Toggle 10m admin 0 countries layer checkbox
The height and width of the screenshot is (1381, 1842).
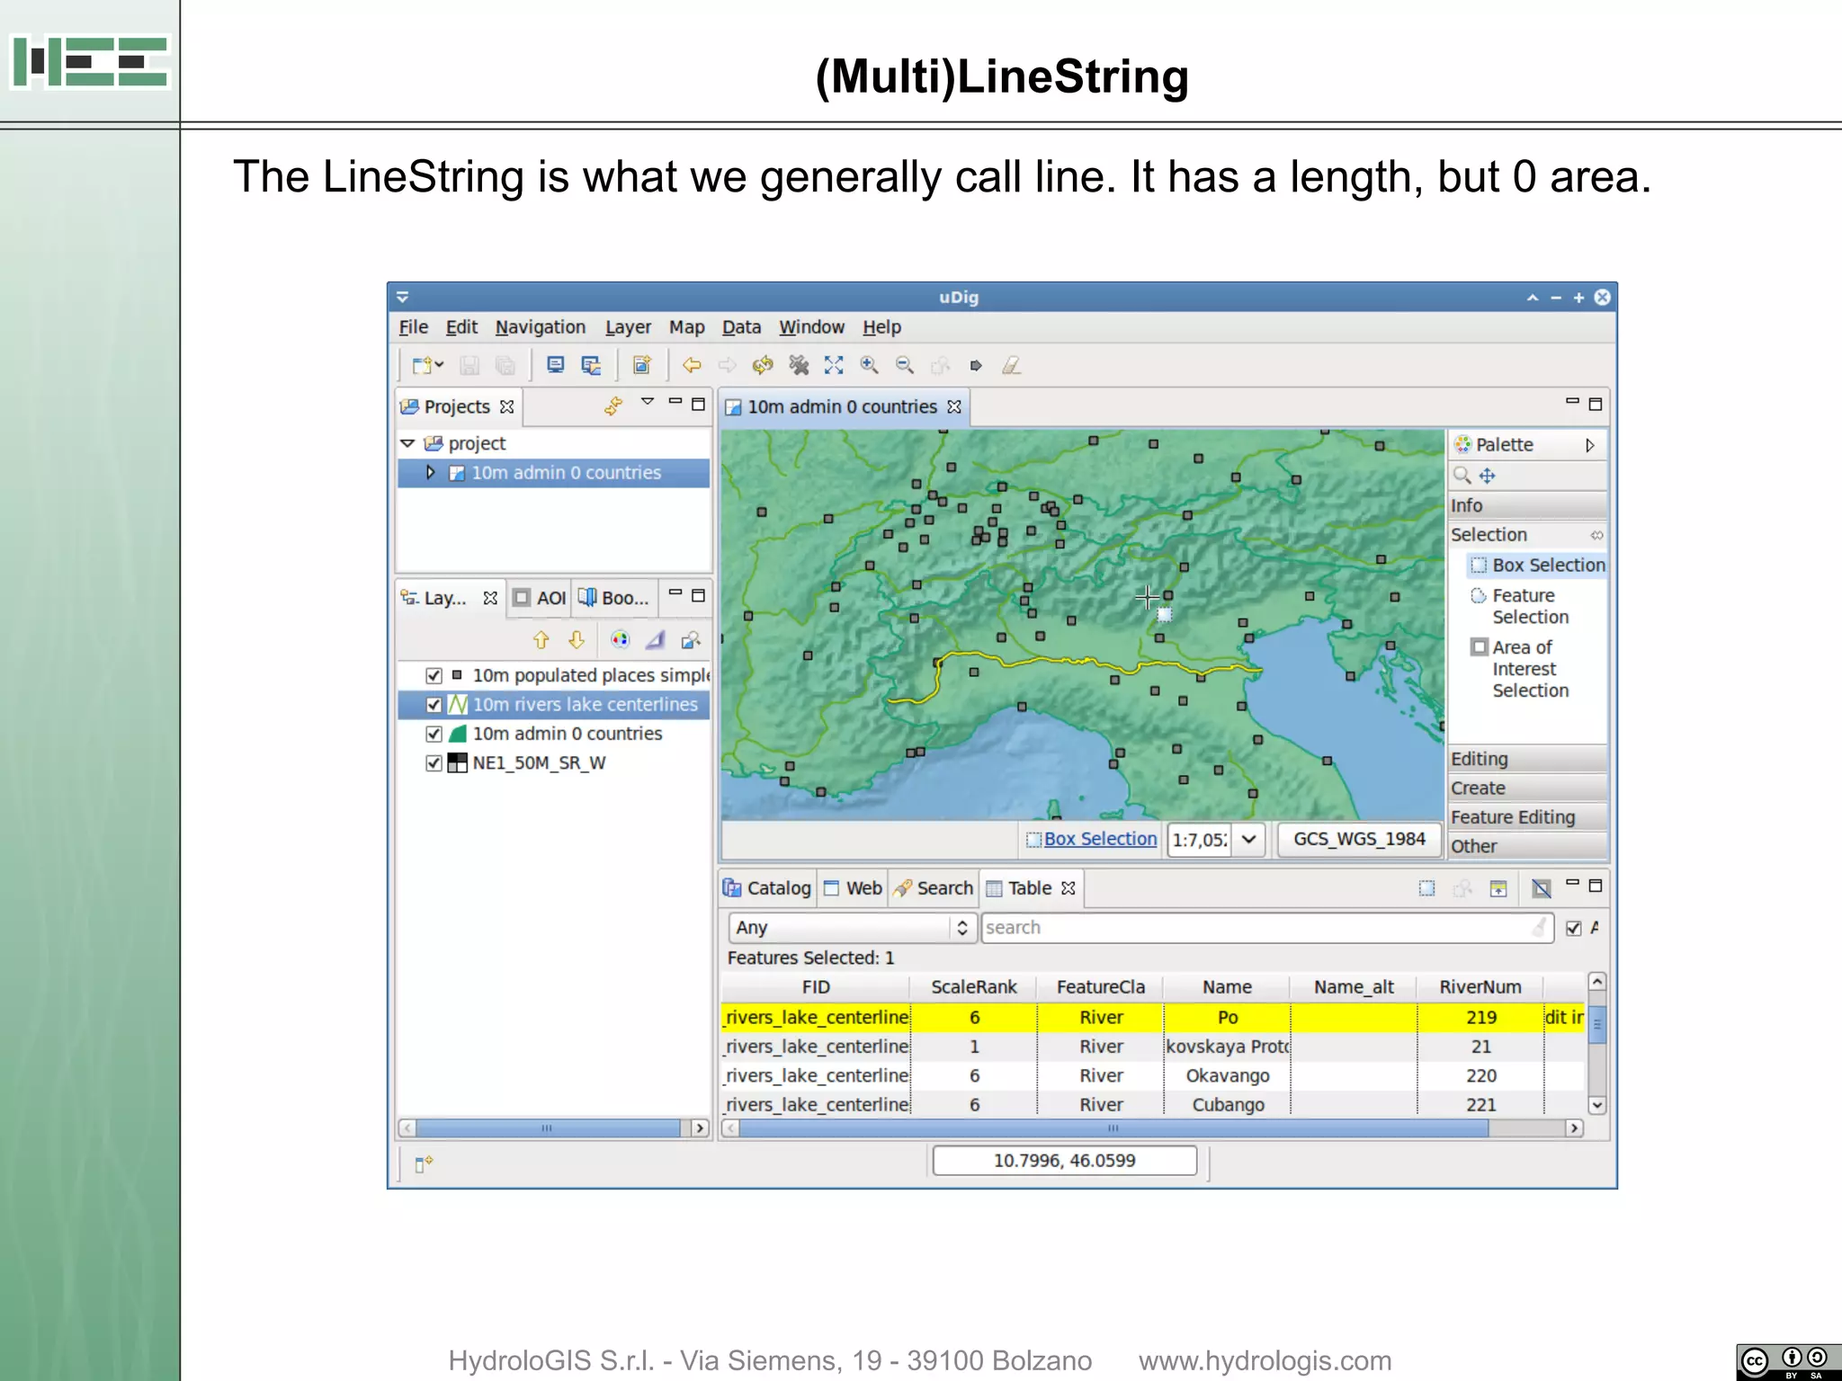[x=434, y=734]
